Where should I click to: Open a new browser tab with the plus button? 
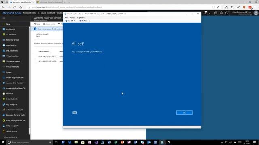point(65,2)
